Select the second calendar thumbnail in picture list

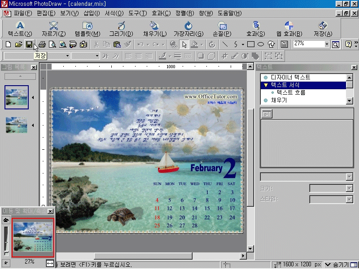coord(17,125)
